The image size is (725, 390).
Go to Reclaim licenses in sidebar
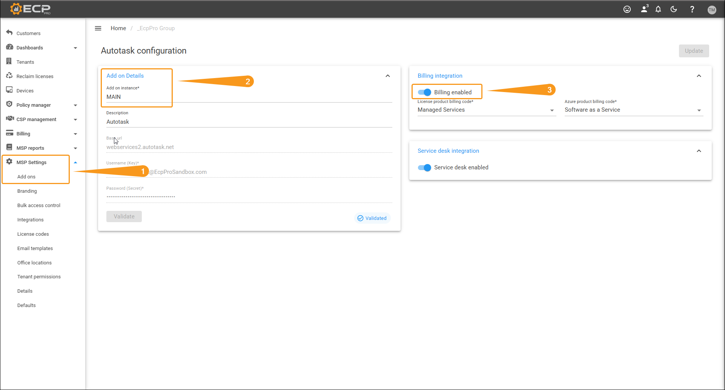click(35, 76)
